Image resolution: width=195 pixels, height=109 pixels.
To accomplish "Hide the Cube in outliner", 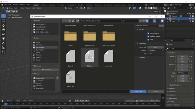I will coord(190,19).
